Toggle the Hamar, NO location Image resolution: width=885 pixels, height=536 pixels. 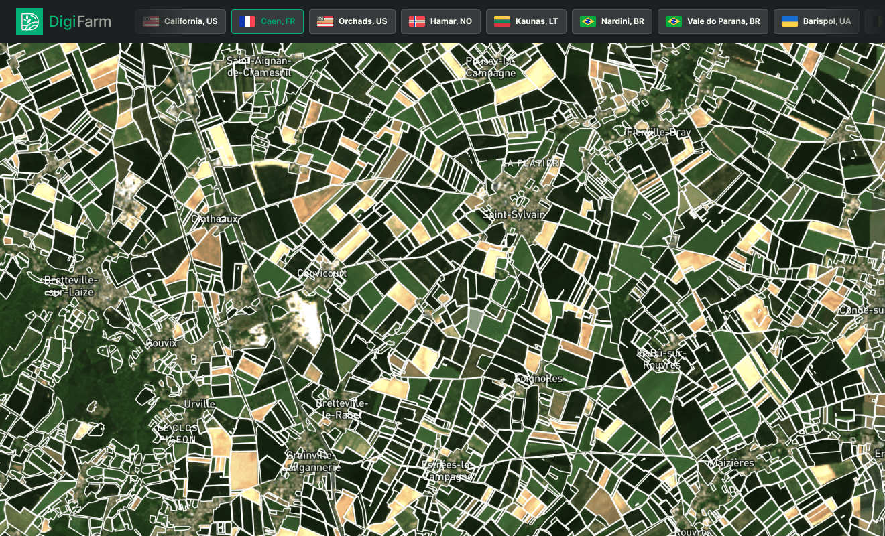440,21
